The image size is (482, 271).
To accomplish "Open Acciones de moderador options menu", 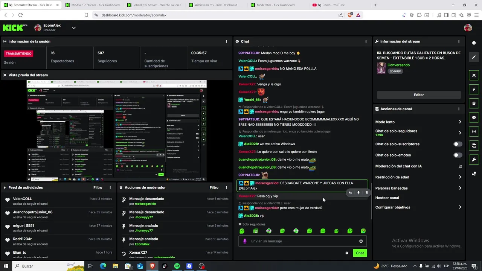I will (226, 187).
